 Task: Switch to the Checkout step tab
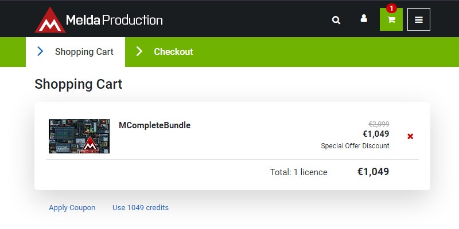(x=173, y=52)
